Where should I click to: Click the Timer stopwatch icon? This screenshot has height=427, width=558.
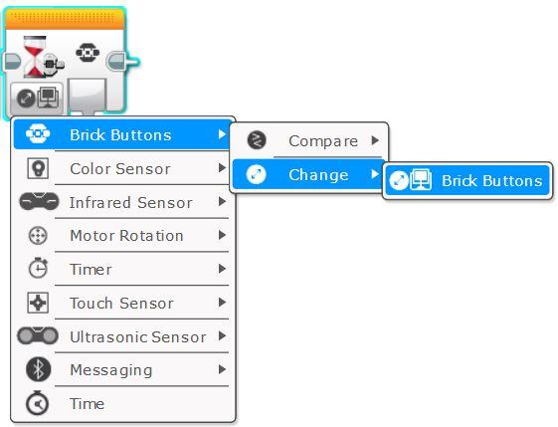(38, 268)
